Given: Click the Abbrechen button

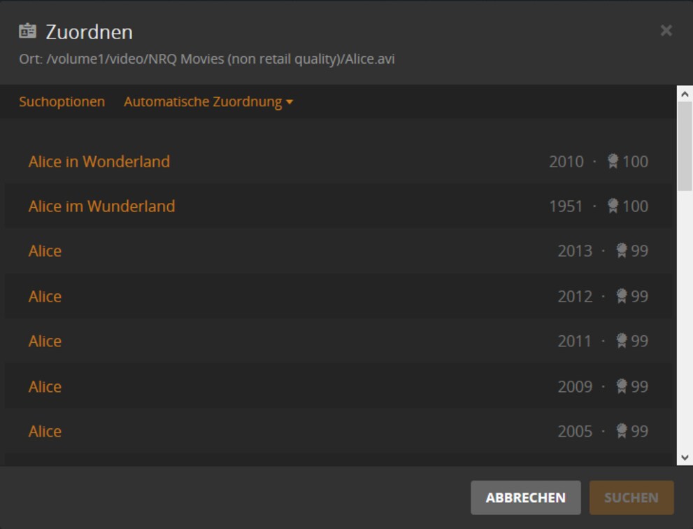Looking at the screenshot, I should coord(525,498).
